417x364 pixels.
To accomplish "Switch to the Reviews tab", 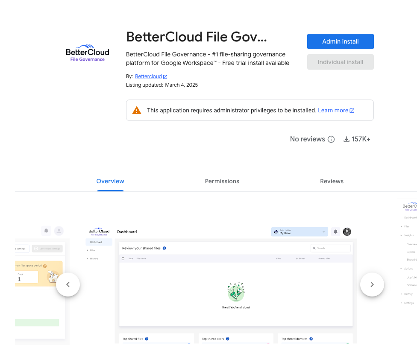I will (332, 181).
